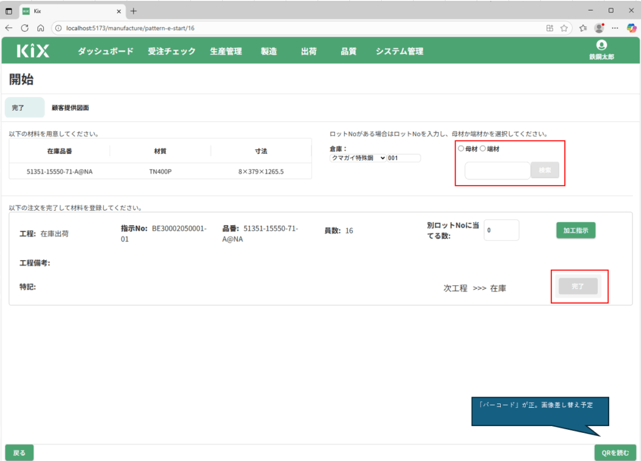Click the browser back arrow icon

click(9, 28)
